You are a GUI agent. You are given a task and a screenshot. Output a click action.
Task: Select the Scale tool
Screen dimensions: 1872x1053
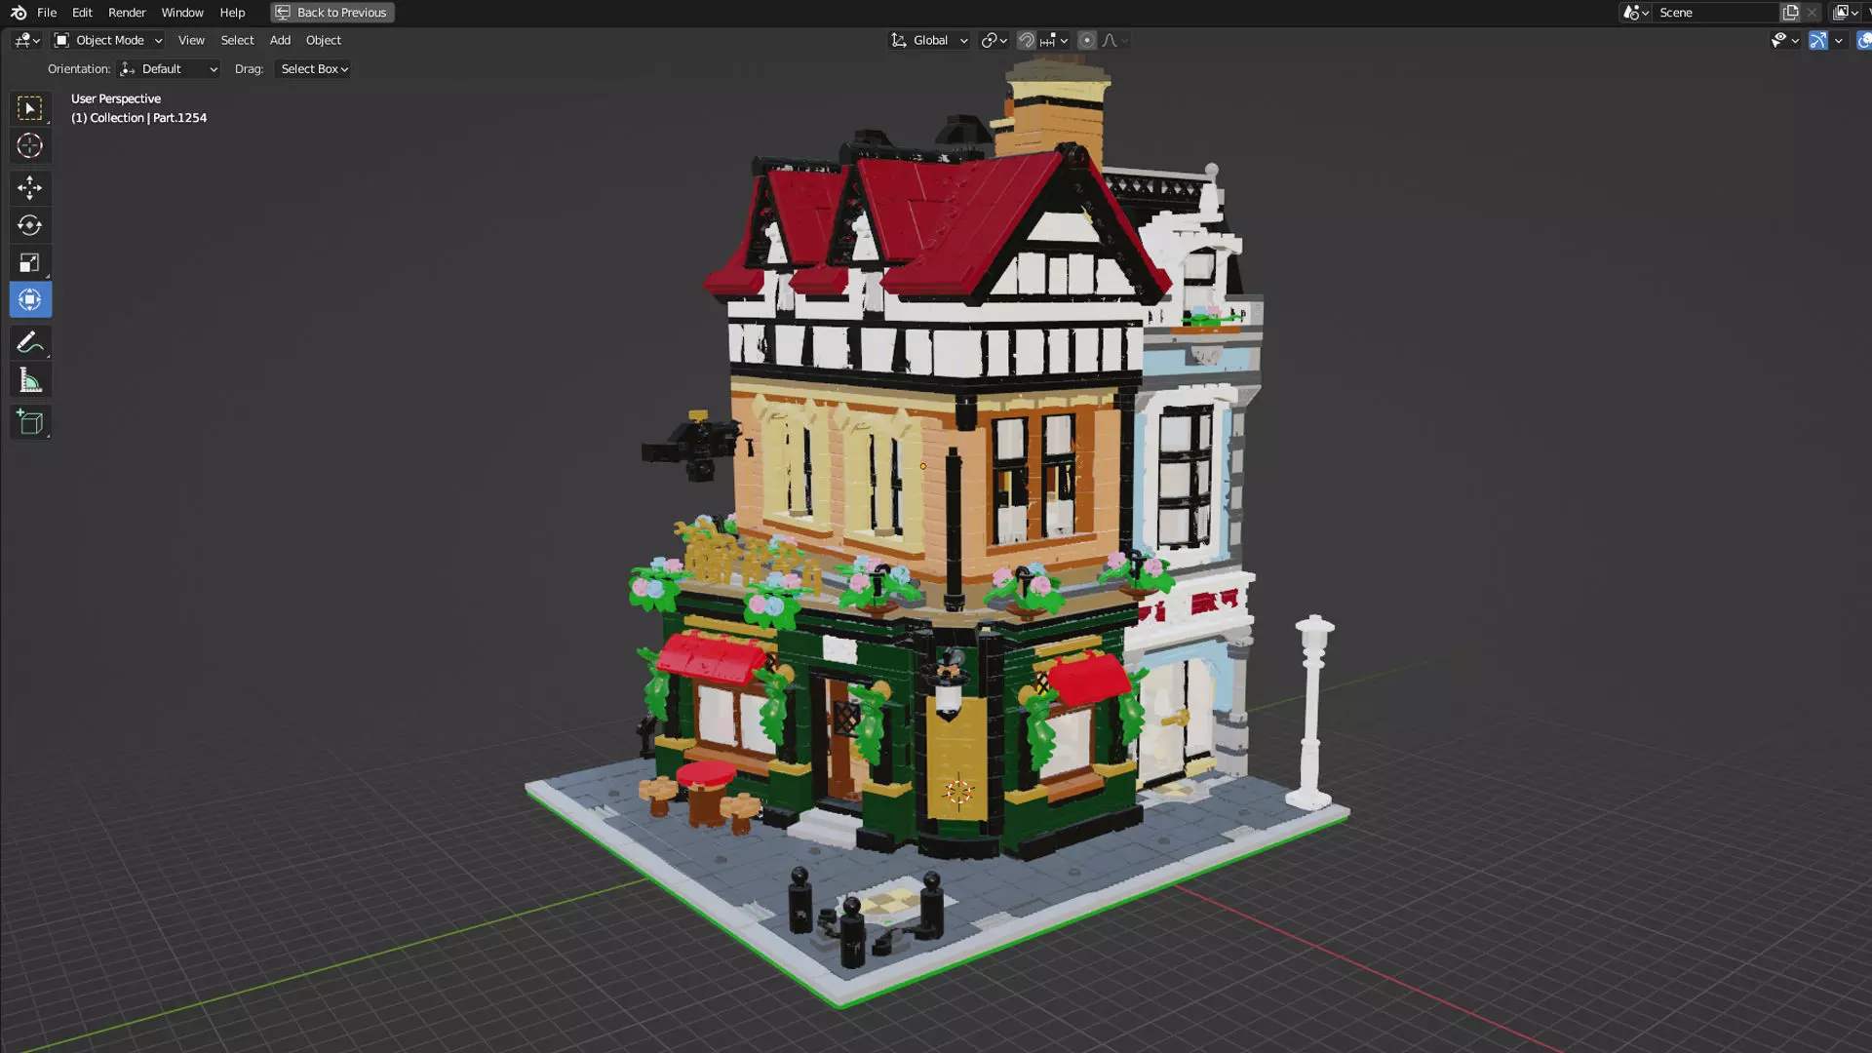click(30, 263)
